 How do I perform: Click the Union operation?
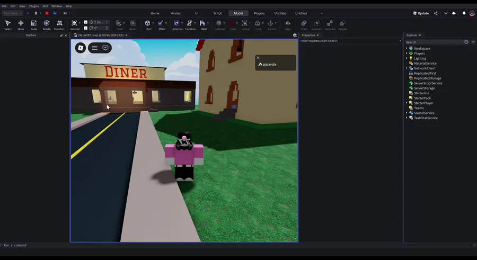click(x=304, y=25)
